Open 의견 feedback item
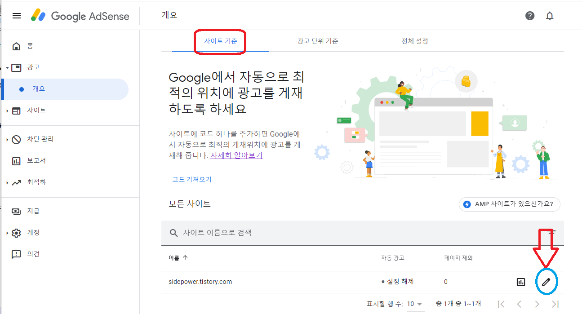582x314 pixels. [x=33, y=254]
